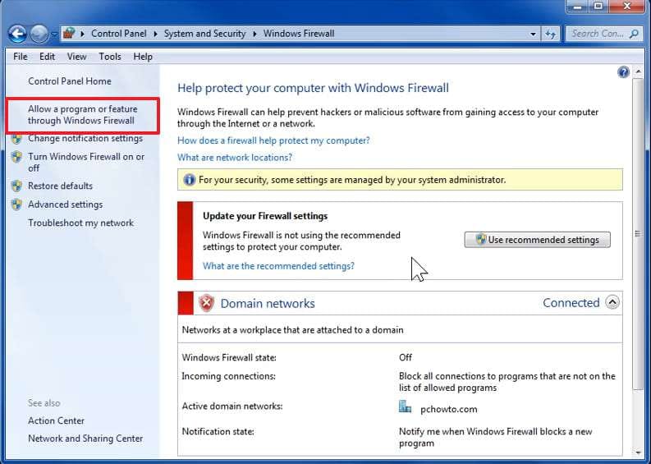The width and height of the screenshot is (651, 464).
Task: Click red shield icon beside Domain networks
Action: pos(206,303)
